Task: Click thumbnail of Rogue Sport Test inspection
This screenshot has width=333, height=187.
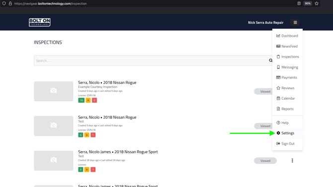Action: 54,161
